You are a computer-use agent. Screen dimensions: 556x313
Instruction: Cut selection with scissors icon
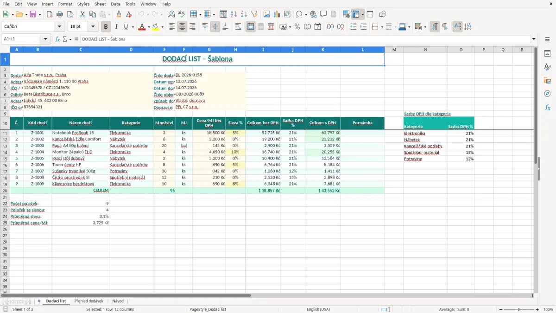click(82, 14)
